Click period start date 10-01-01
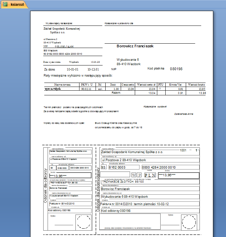This screenshot has width=226, height=237. click(72, 69)
